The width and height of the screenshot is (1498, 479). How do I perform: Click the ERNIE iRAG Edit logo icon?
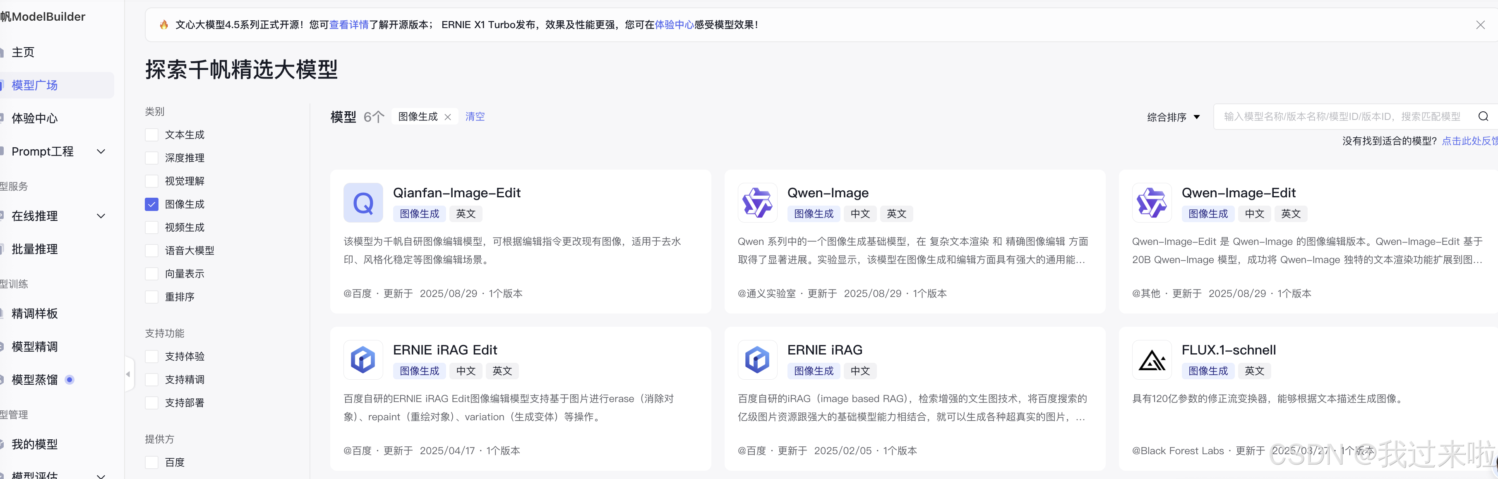pyautogui.click(x=363, y=360)
